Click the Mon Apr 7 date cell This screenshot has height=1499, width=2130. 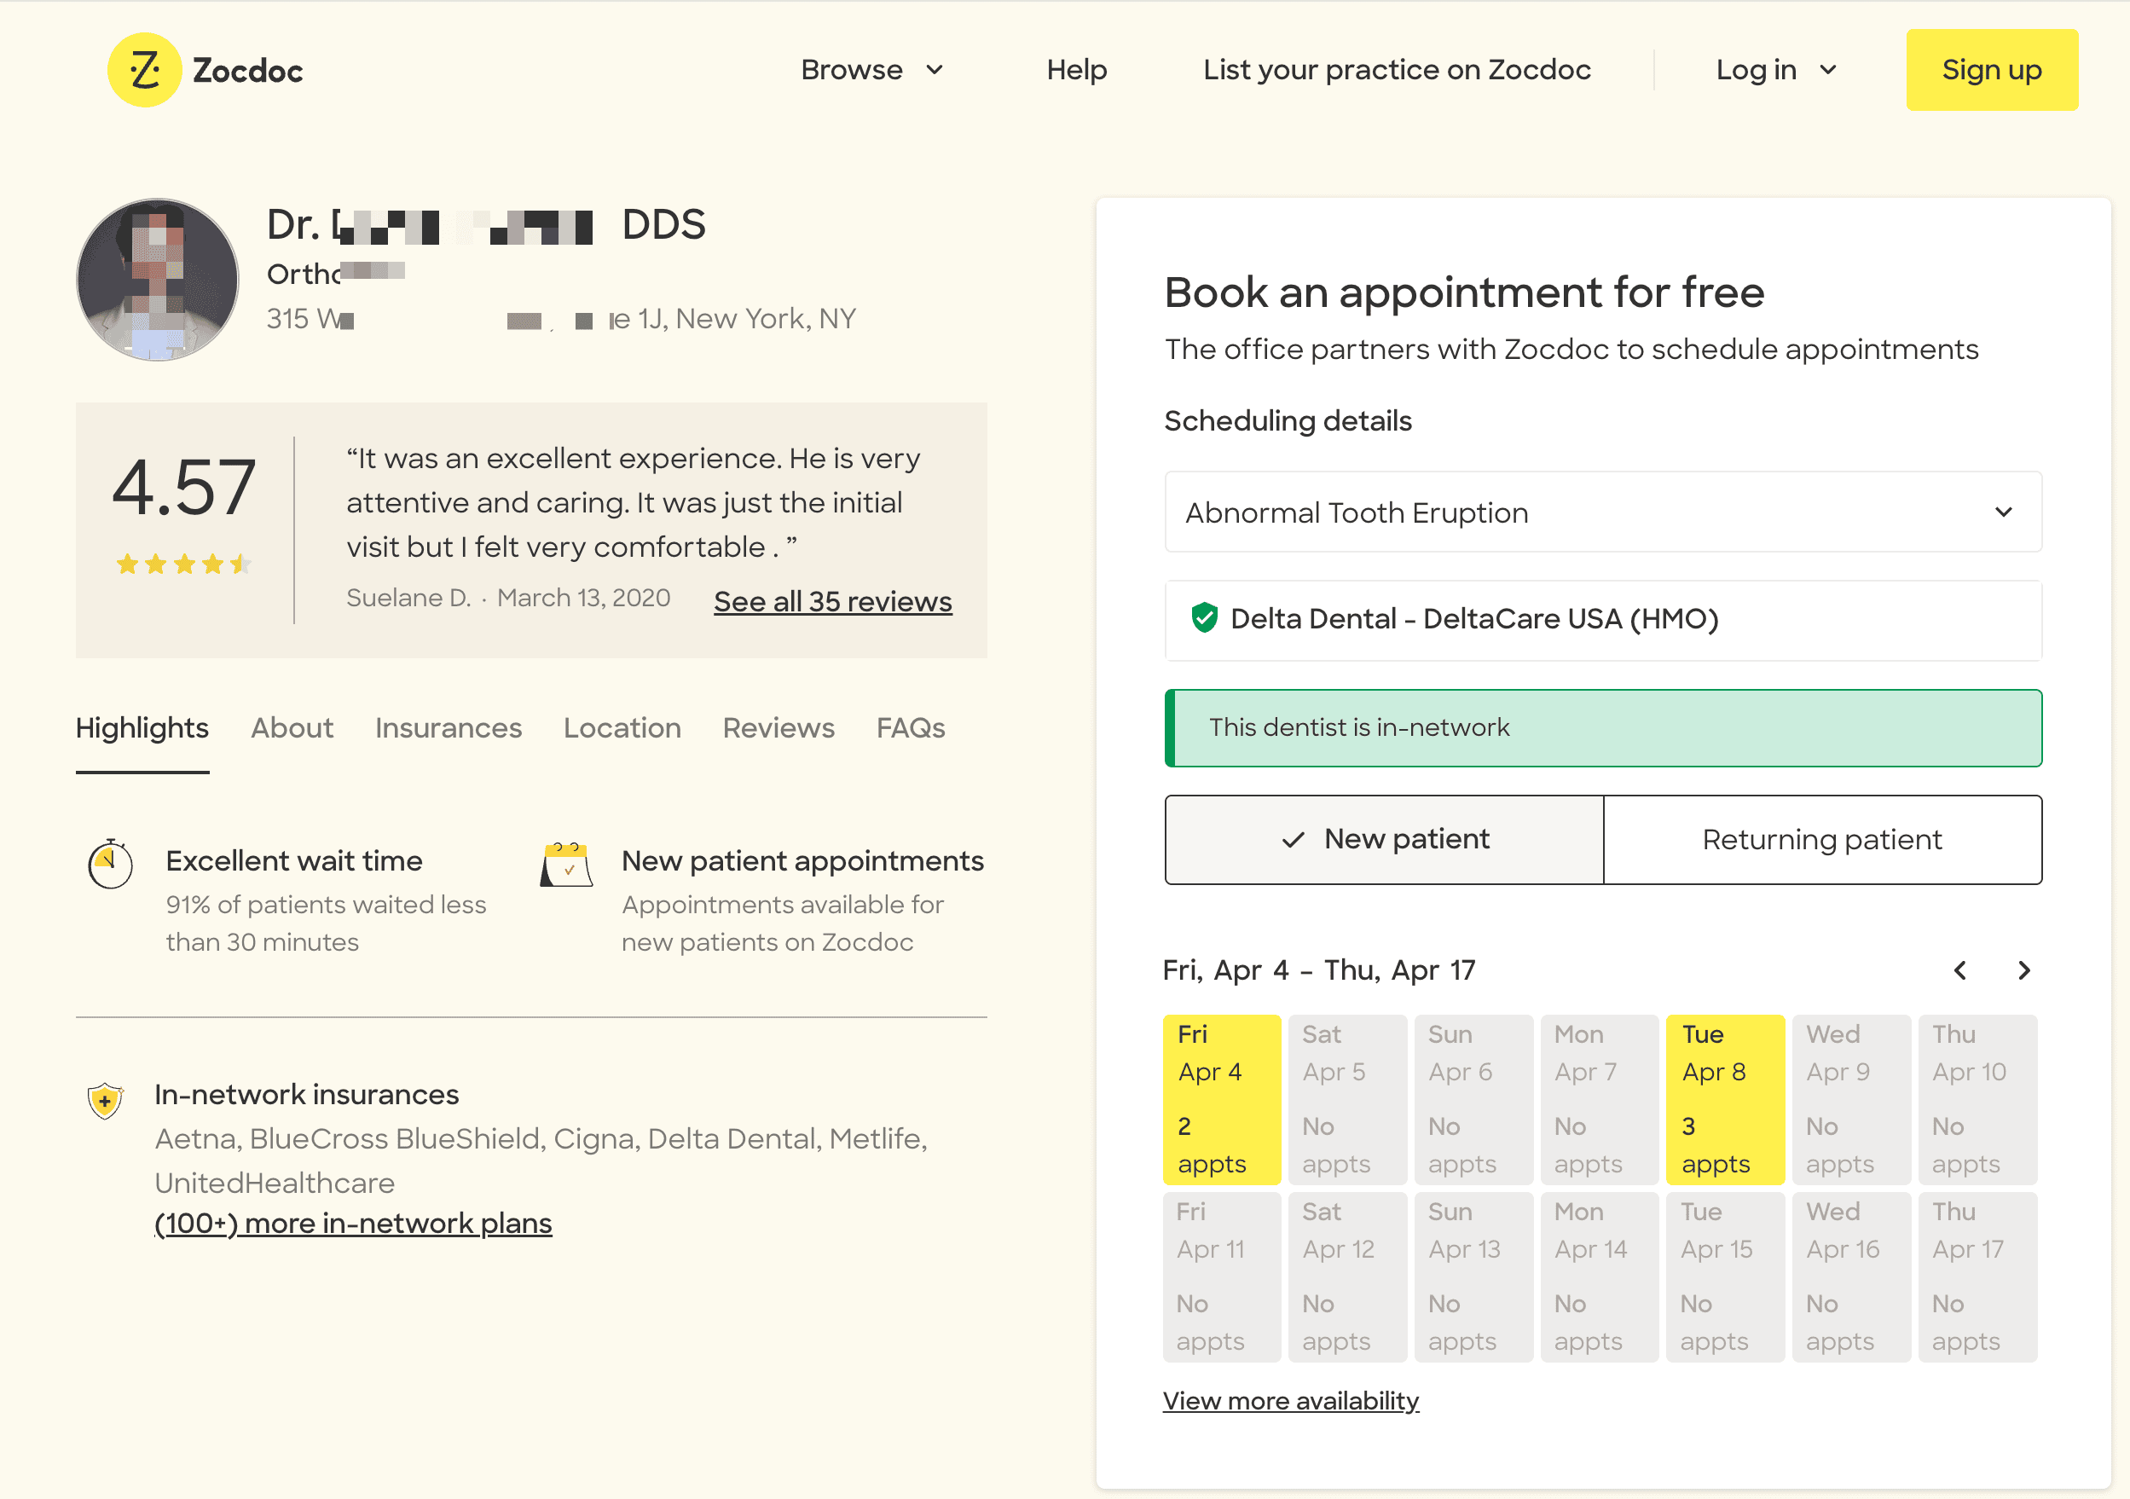coord(1599,1099)
